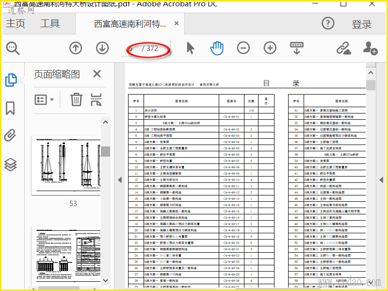
Task: Close the 西富高速南利河特 document tab
Action: coord(177,23)
